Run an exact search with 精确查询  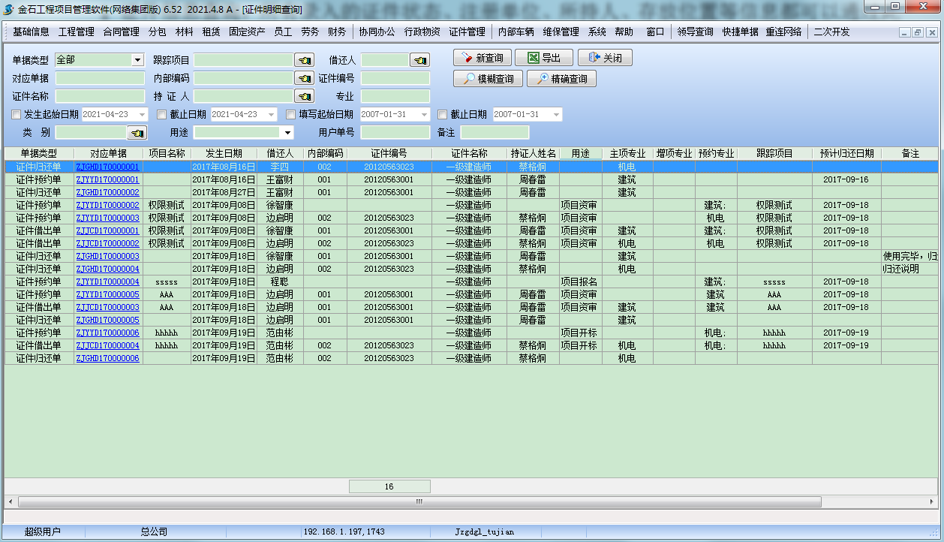point(561,79)
